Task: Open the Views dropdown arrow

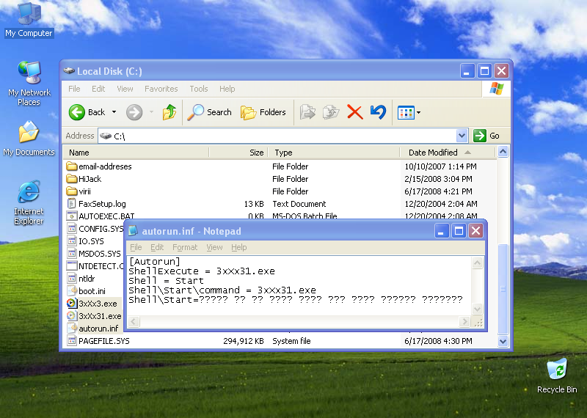Action: (418, 112)
